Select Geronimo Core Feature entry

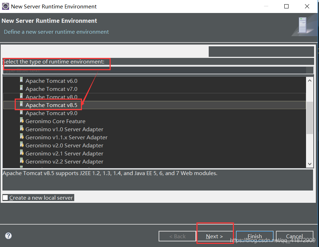coord(55,121)
